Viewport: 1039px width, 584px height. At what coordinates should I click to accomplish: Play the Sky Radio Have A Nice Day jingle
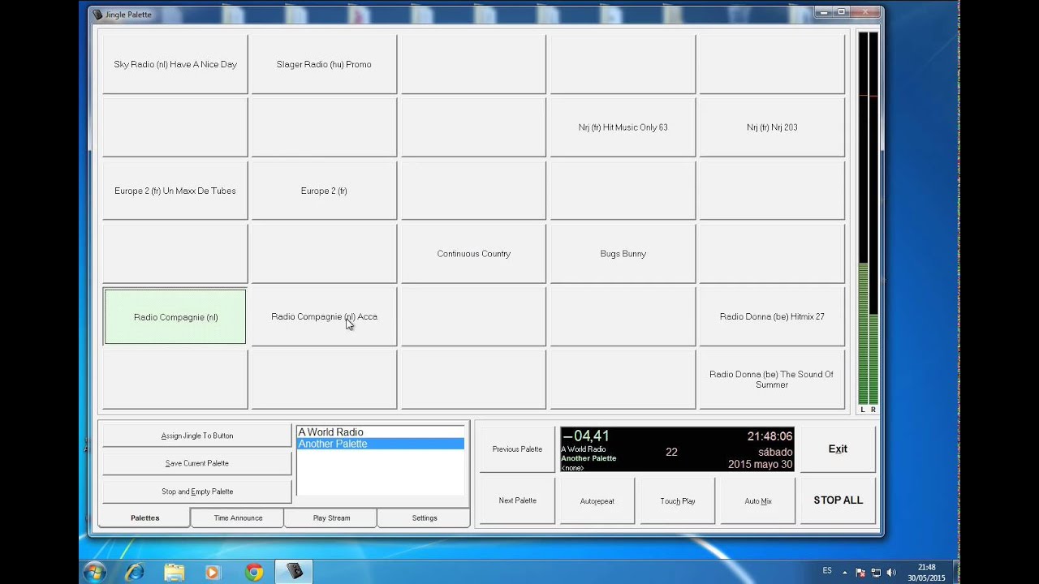(x=175, y=64)
